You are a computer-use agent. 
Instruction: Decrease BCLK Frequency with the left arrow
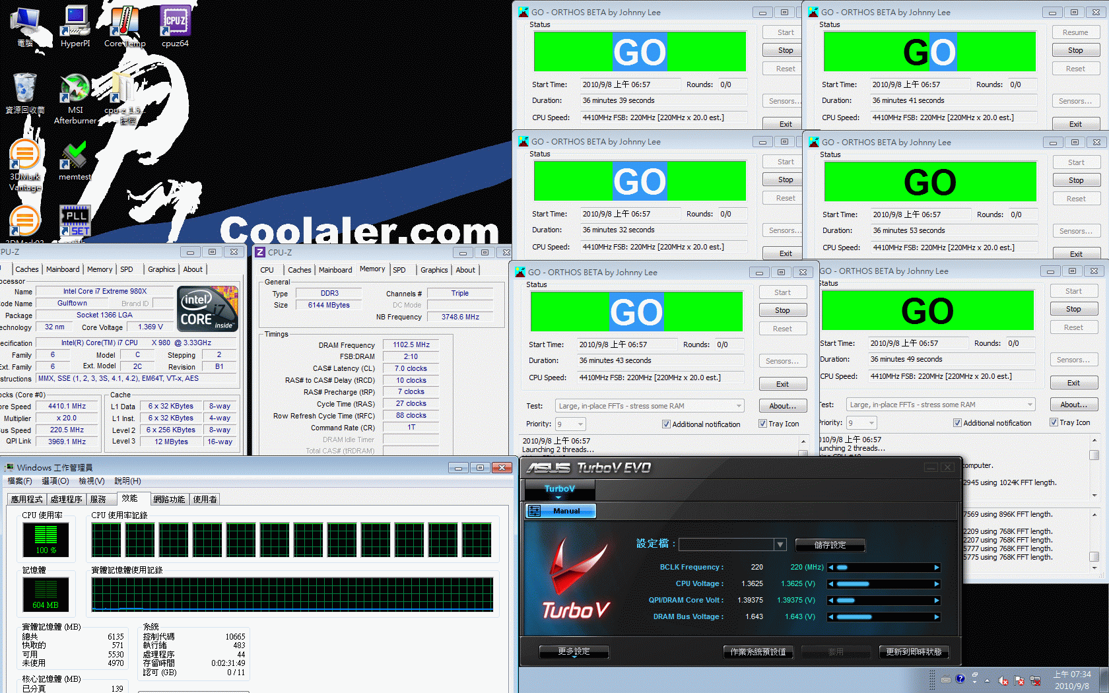click(x=831, y=568)
